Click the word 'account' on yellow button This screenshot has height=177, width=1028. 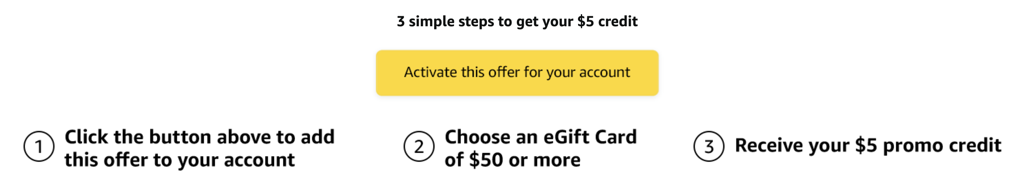pos(604,72)
